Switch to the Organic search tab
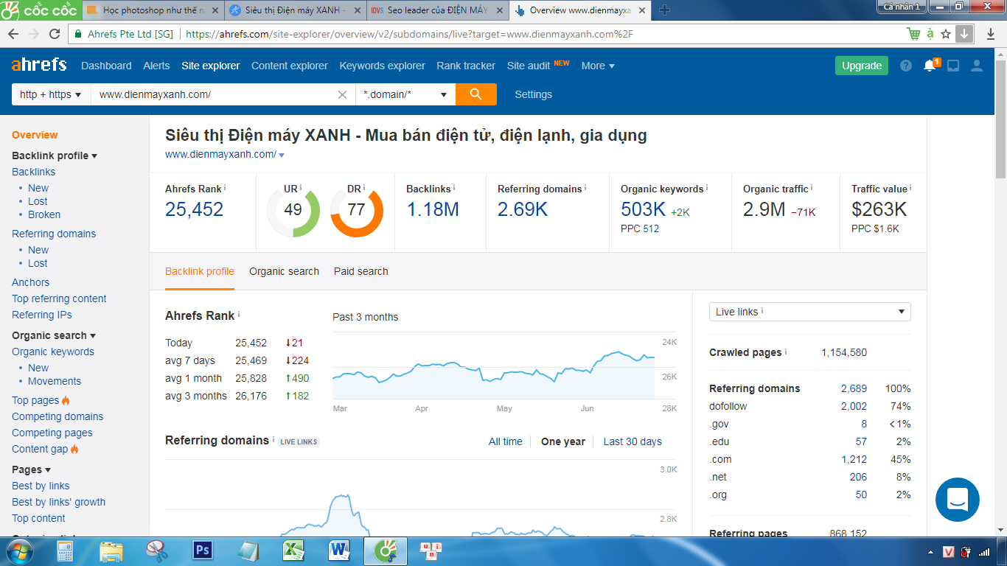 coord(284,271)
